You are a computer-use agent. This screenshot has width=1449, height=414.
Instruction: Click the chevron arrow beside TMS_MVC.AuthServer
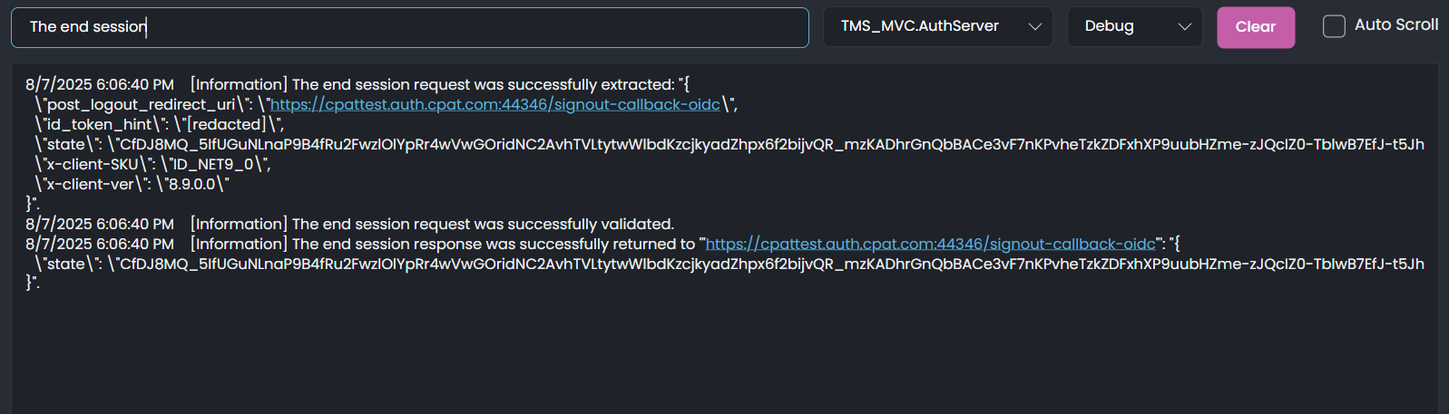click(1034, 27)
